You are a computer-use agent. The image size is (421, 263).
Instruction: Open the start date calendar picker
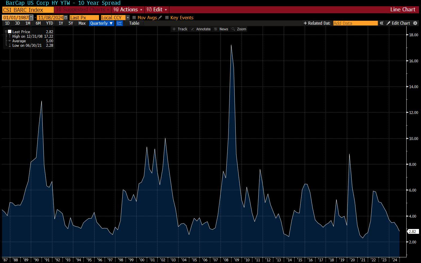click(x=31, y=18)
